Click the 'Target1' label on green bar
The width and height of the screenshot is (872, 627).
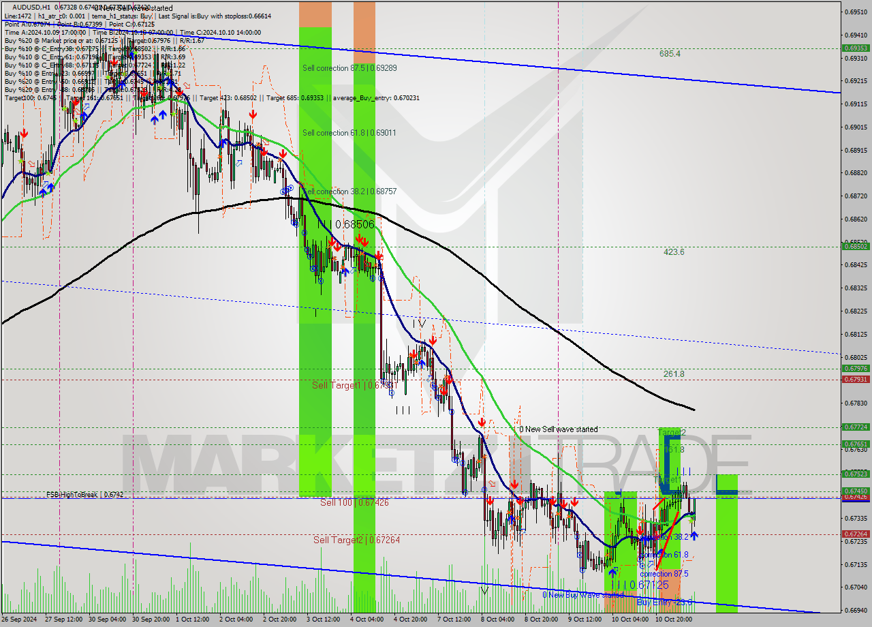pyautogui.click(x=668, y=480)
